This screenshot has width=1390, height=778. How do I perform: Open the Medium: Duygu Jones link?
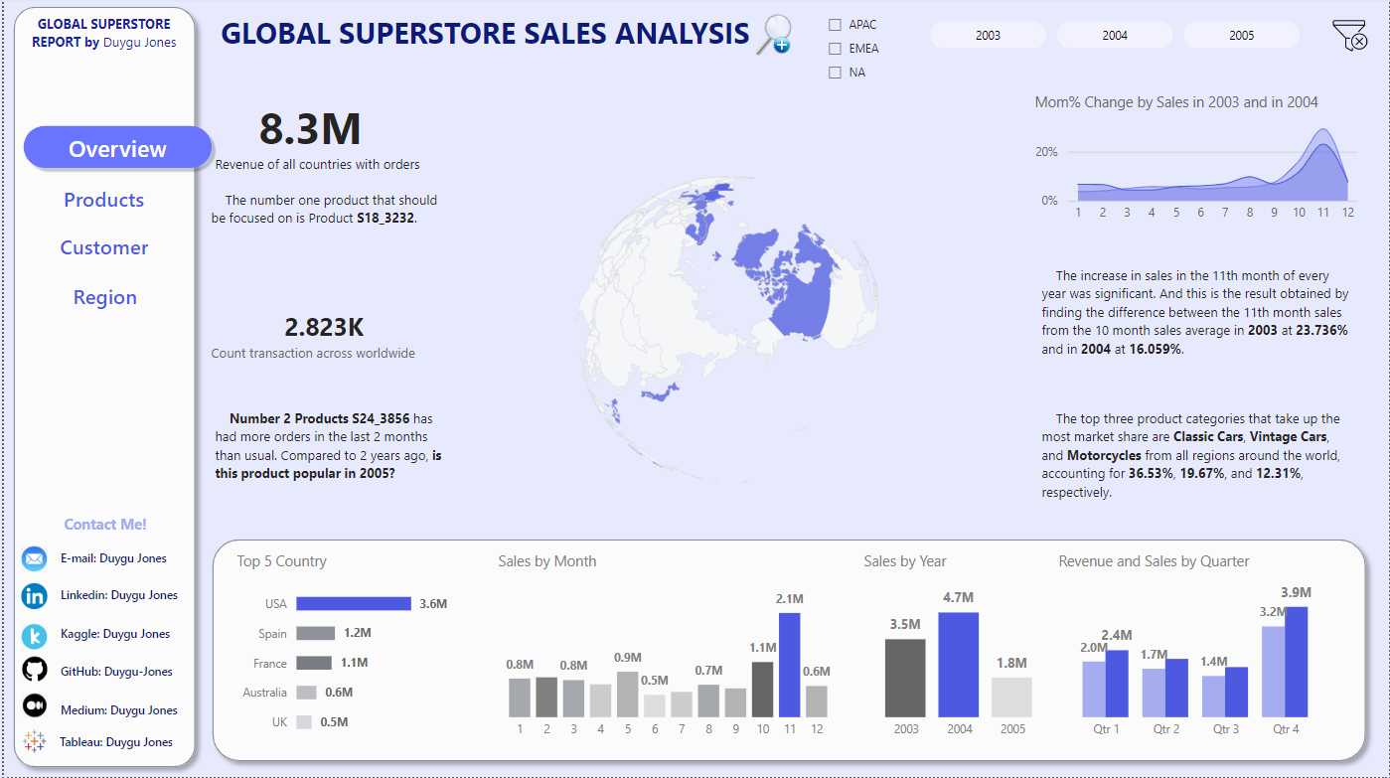[x=119, y=710]
